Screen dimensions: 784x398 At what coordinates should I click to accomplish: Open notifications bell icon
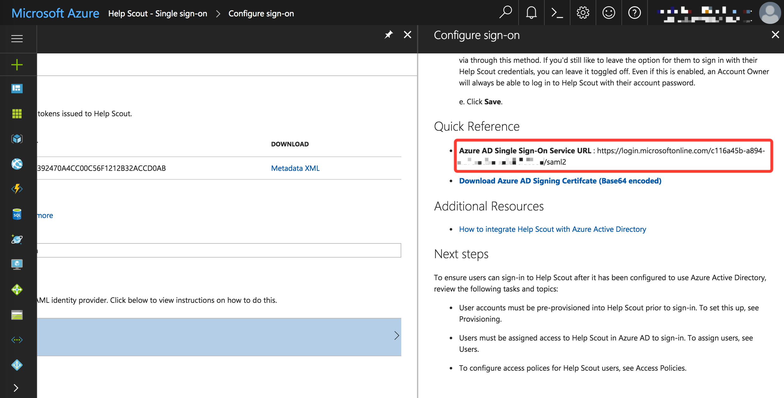tap(531, 13)
